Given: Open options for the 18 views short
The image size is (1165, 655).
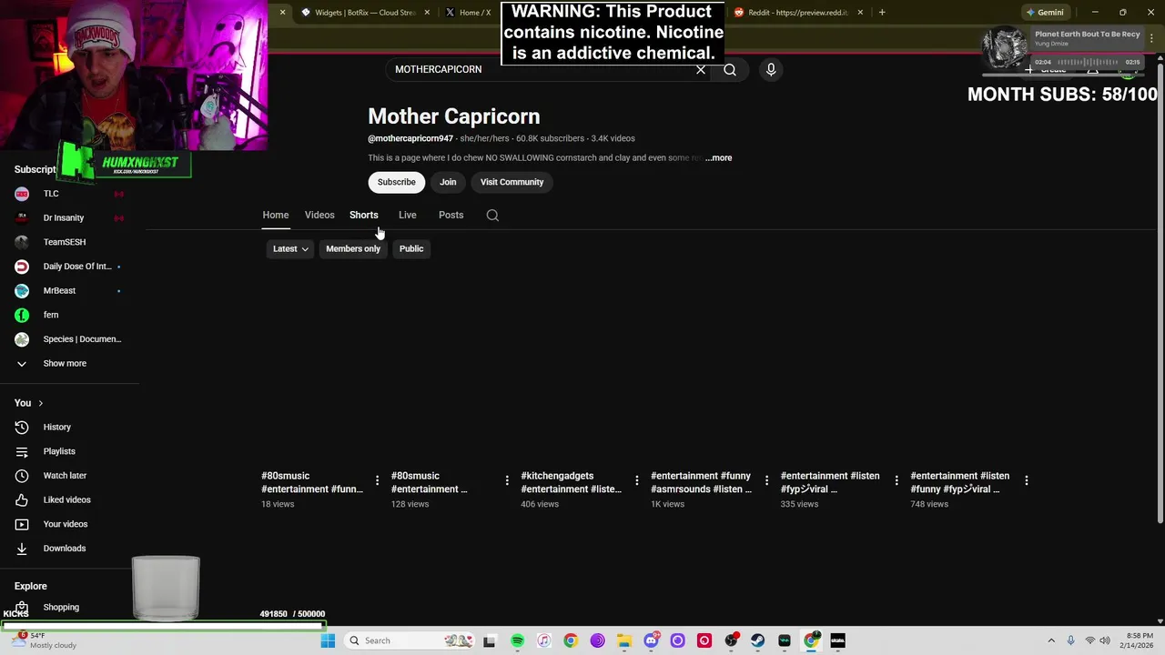Looking at the screenshot, I should (x=377, y=480).
